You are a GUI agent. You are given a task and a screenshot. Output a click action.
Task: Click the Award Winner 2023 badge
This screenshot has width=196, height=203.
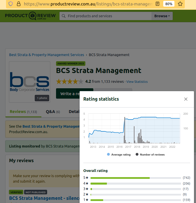click(71, 64)
